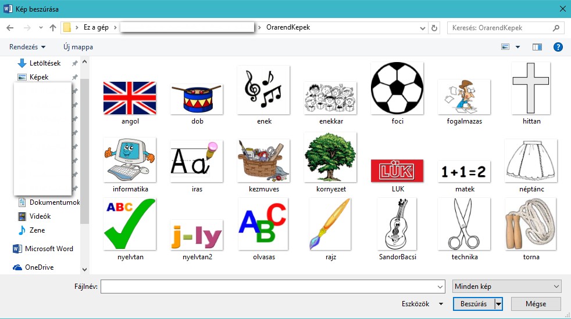Image resolution: width=571 pixels, height=319 pixels.
Task: Open the Rendezés menu
Action: pos(27,47)
